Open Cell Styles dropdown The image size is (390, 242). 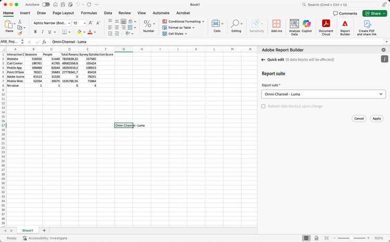(175, 34)
